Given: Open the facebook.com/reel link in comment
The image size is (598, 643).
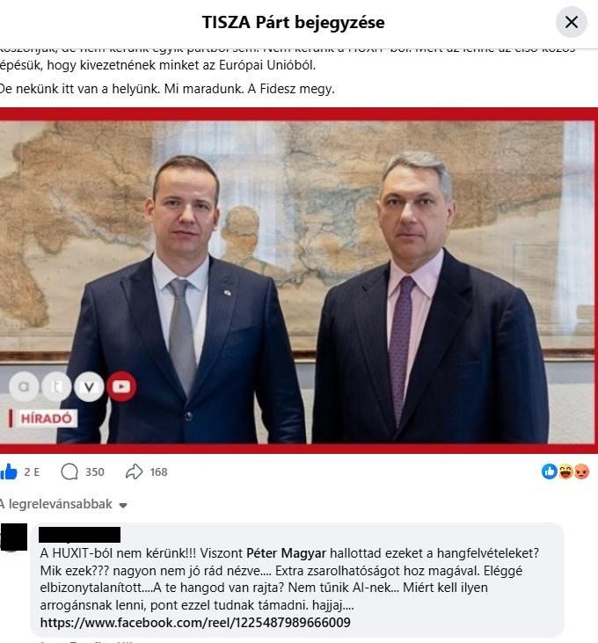Looking at the screenshot, I should click(x=195, y=623).
